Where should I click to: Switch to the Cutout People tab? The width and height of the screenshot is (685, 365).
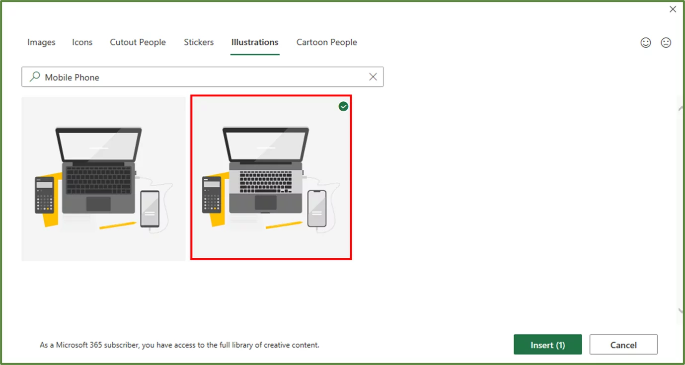[x=138, y=42]
